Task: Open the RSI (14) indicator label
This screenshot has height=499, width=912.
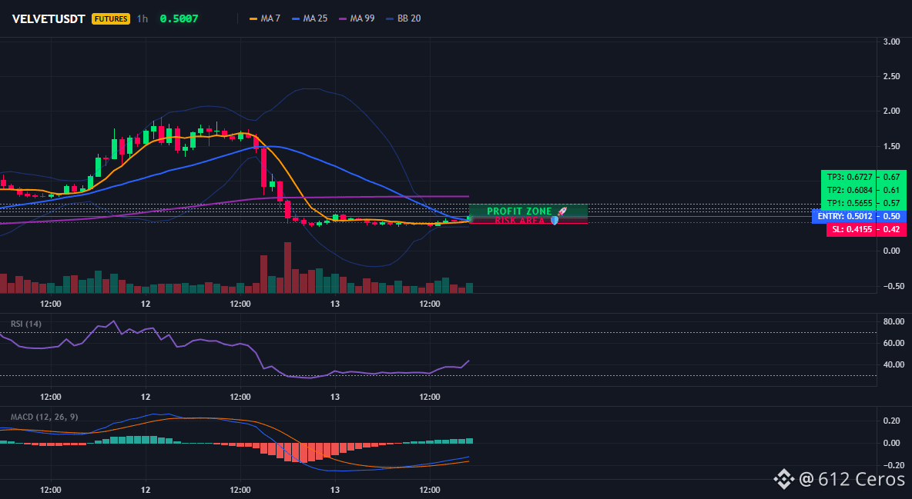Action: coord(26,324)
